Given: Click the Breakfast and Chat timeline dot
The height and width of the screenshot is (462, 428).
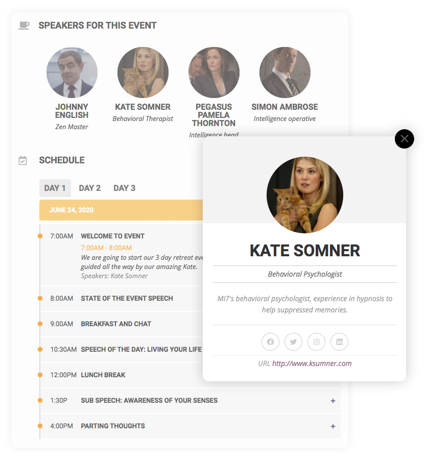Looking at the screenshot, I should 40,324.
